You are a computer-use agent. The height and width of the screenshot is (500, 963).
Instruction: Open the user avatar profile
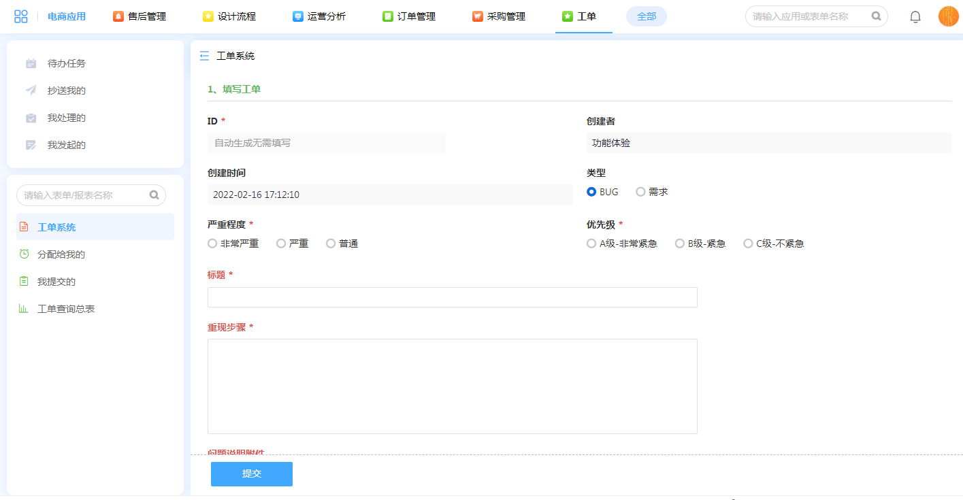point(948,16)
